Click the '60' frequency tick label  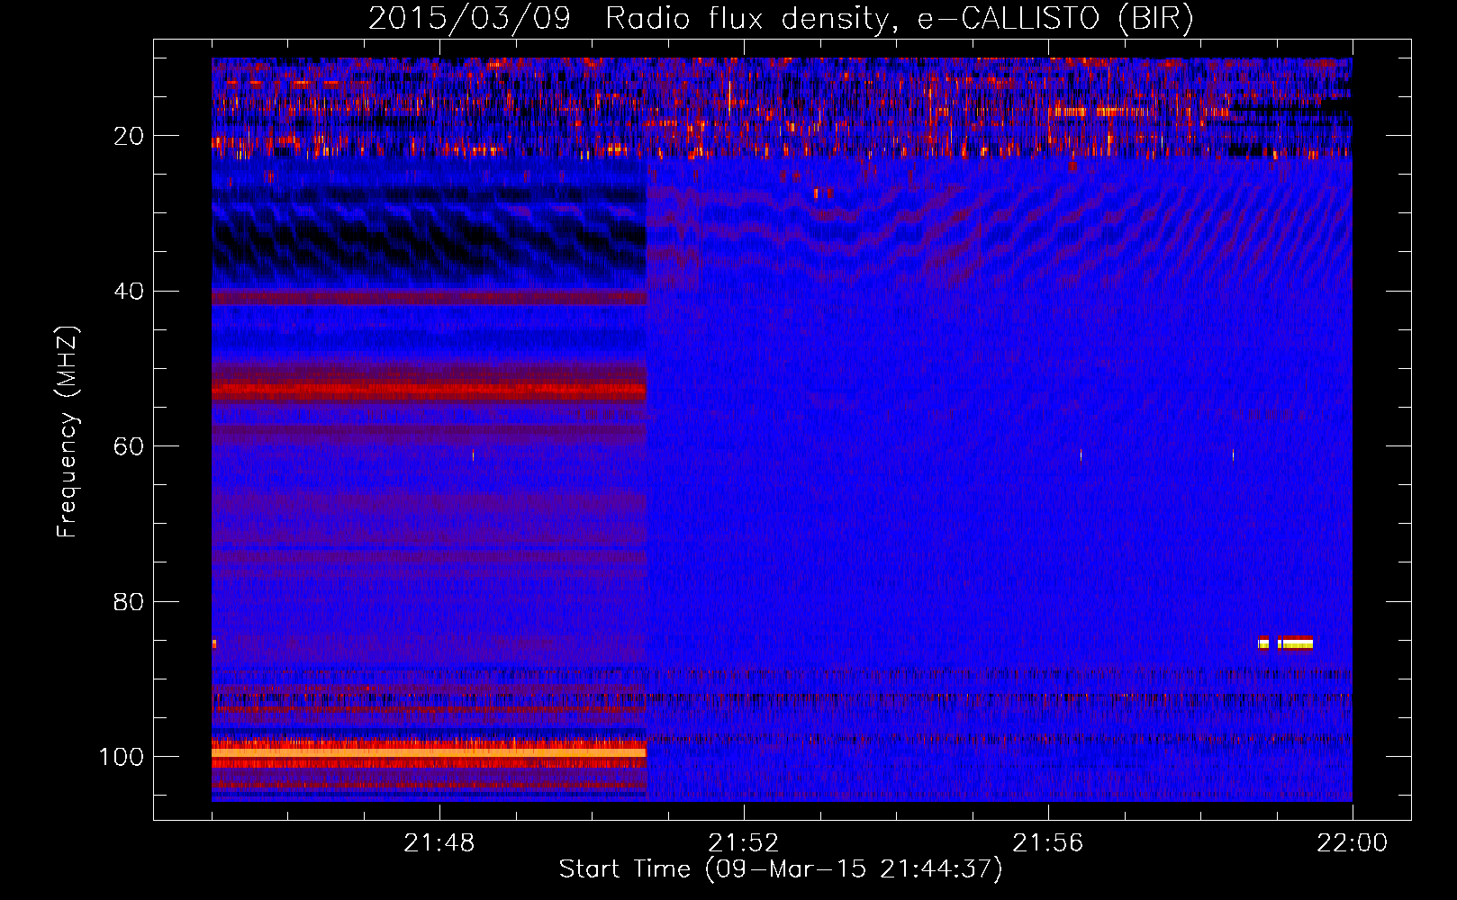[129, 446]
